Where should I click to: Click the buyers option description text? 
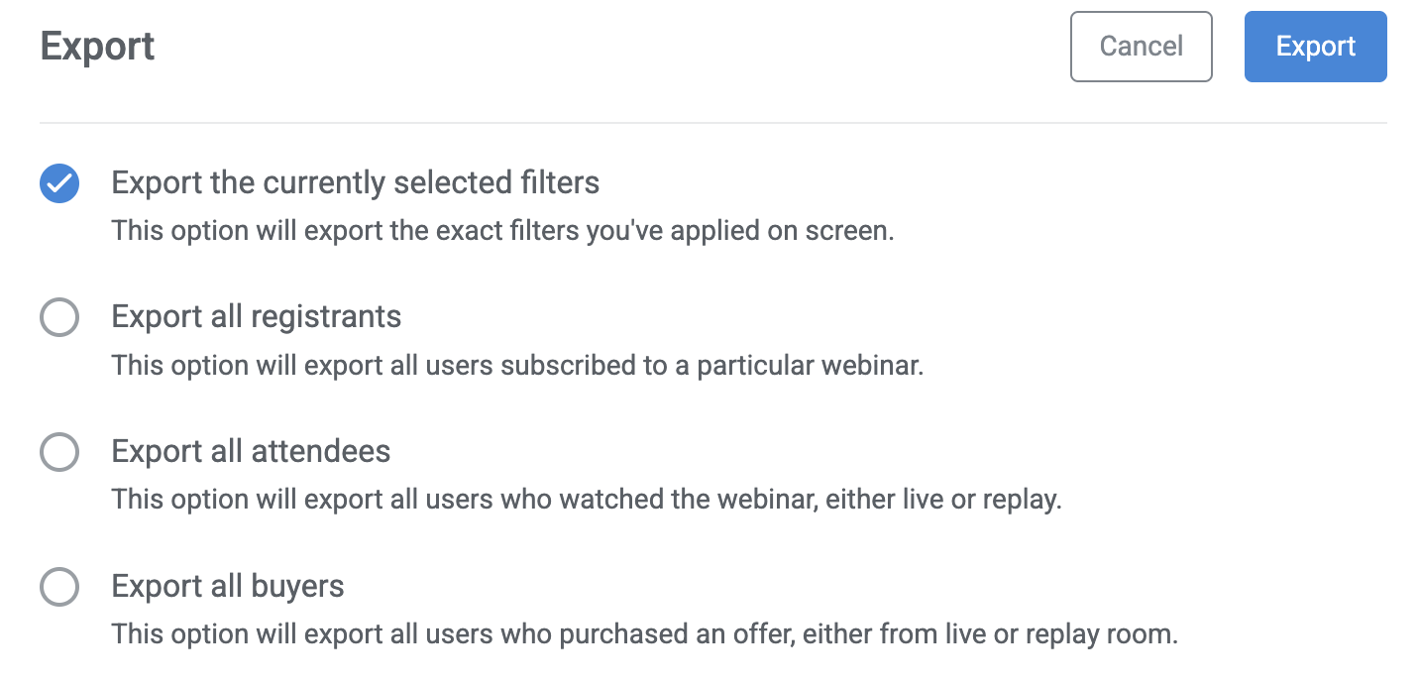[x=645, y=634]
